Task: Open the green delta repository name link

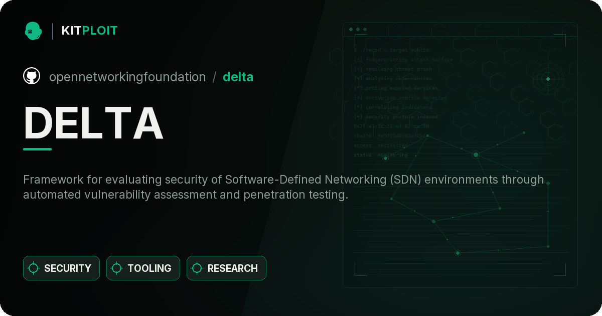Action: tap(238, 77)
